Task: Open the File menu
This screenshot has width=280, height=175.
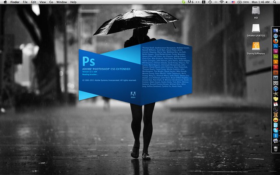Action: pyautogui.click(x=25, y=2)
